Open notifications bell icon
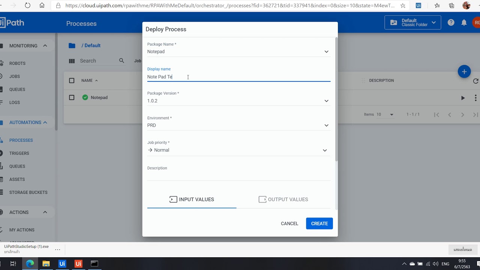The image size is (480, 270). pos(464,22)
